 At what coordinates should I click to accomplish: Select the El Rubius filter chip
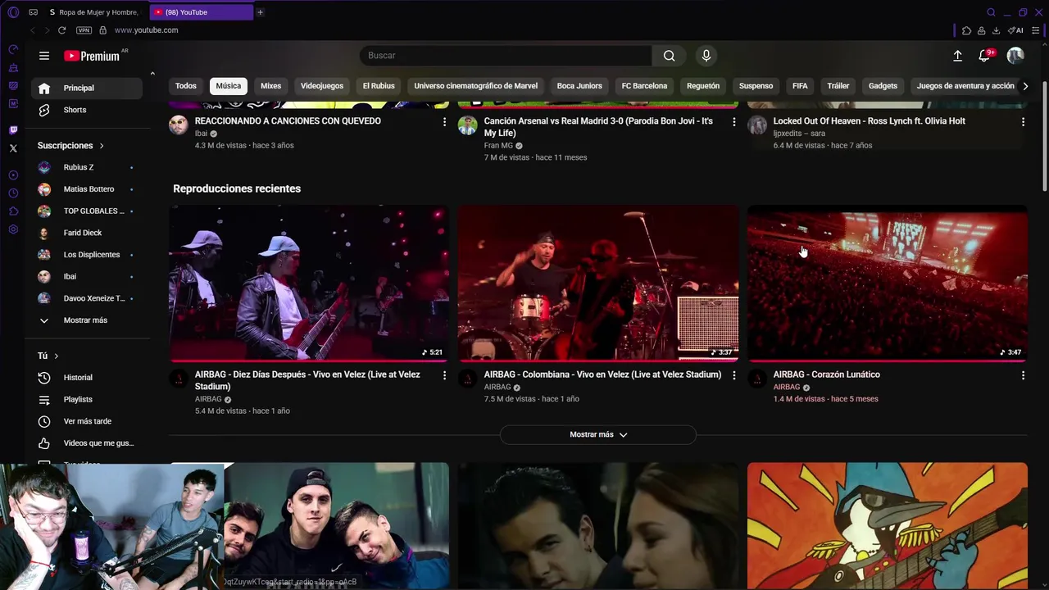pos(379,86)
